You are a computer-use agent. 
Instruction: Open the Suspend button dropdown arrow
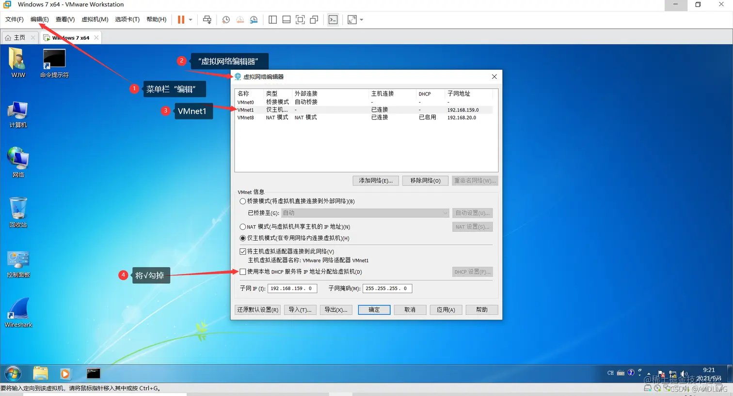click(191, 19)
